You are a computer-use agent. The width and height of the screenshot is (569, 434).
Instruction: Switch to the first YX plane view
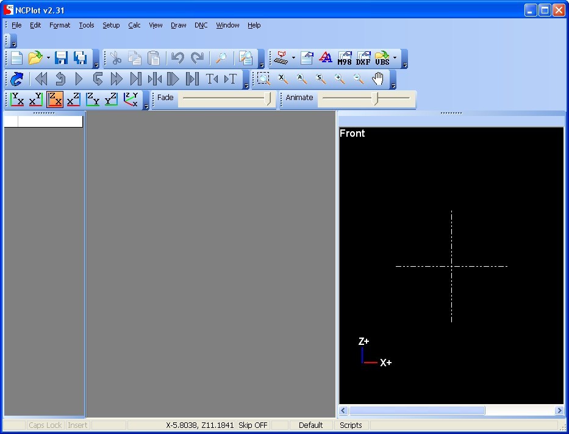click(18, 99)
